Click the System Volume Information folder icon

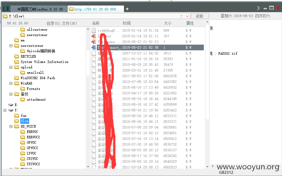tap(16, 62)
